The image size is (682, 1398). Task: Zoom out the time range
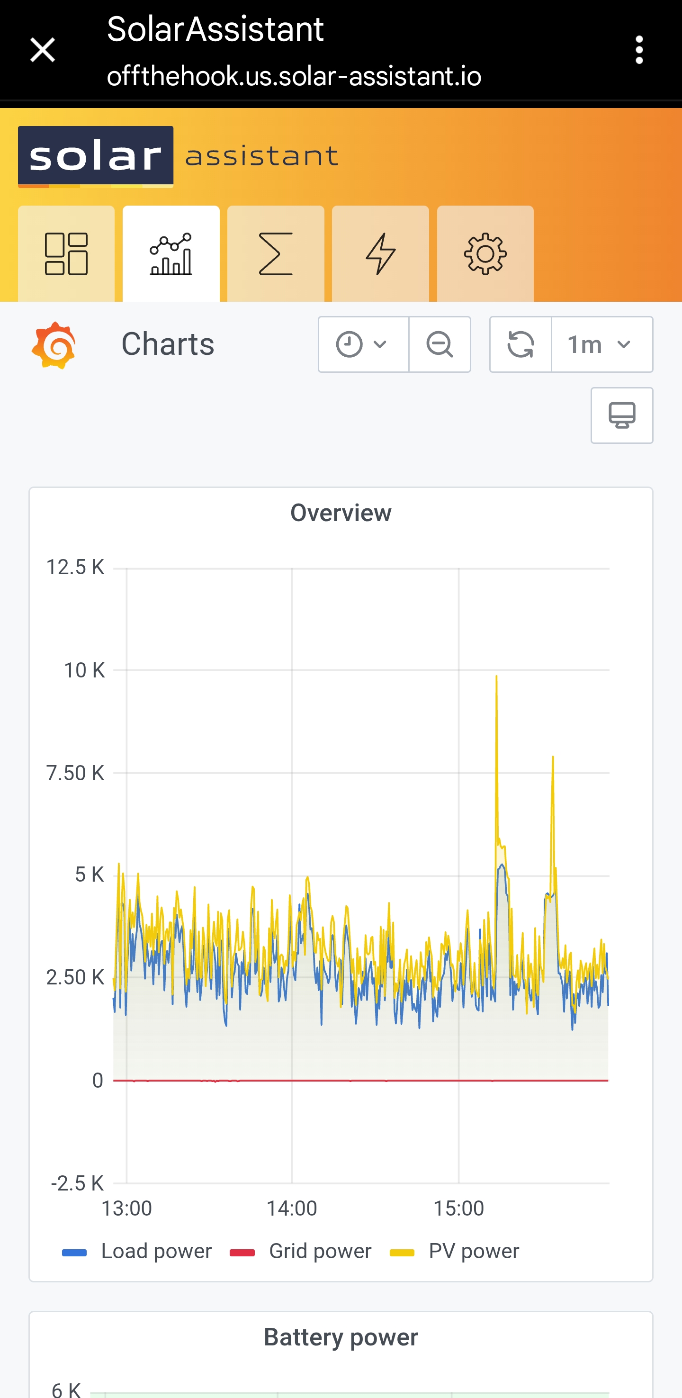tap(440, 344)
